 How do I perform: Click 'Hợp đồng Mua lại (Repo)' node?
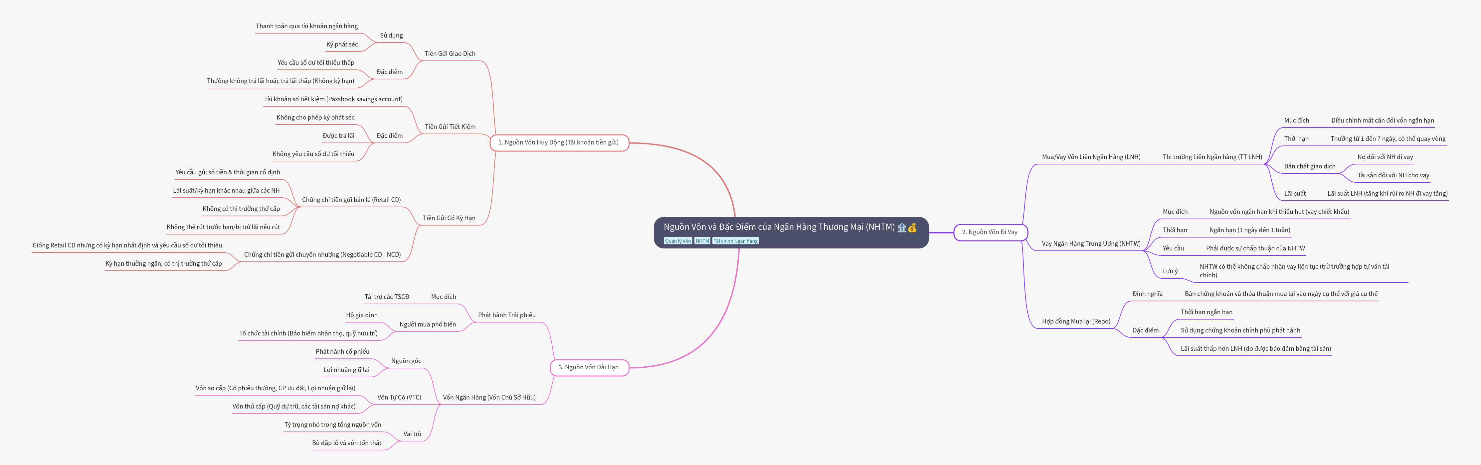pyautogui.click(x=1076, y=322)
